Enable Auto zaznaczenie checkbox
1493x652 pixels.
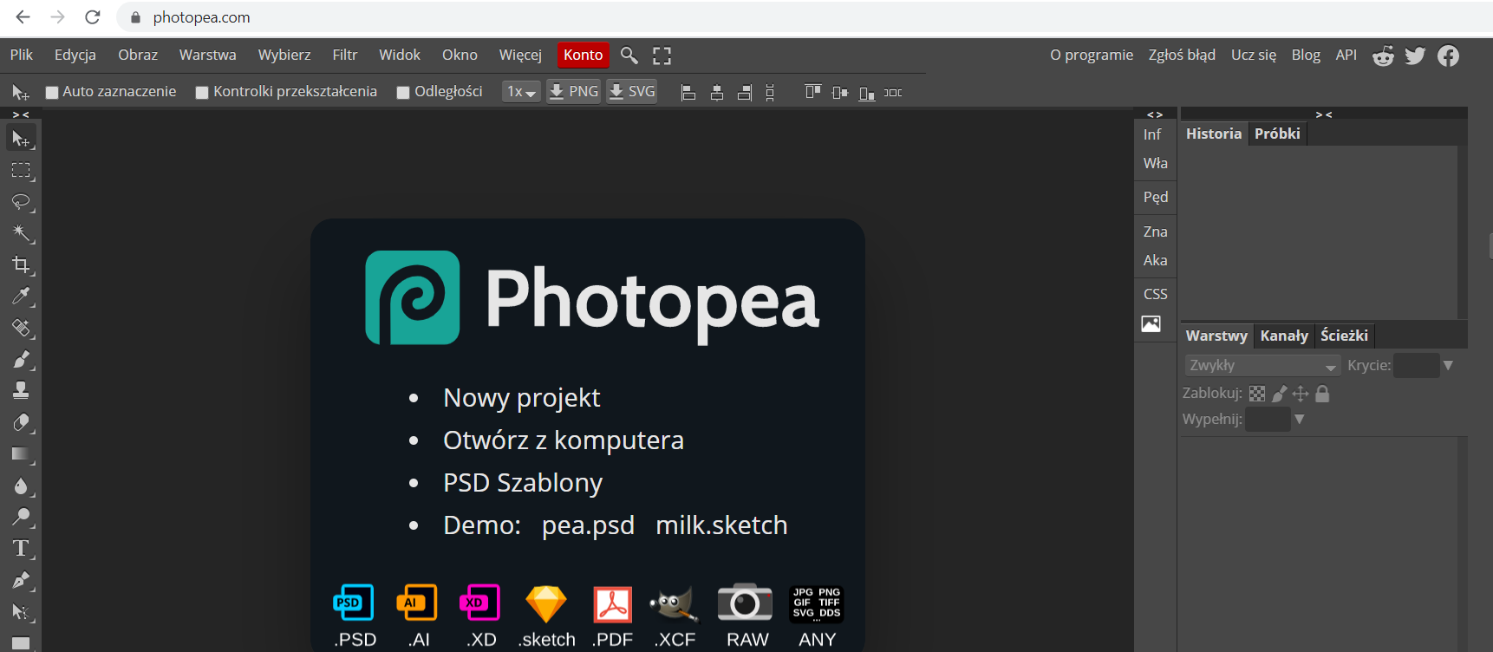[x=52, y=93]
